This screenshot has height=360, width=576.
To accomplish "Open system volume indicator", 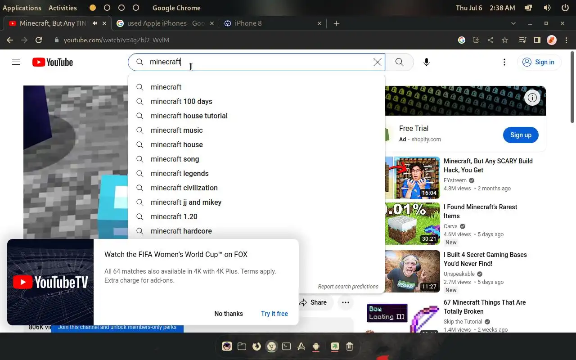I will (x=547, y=8).
